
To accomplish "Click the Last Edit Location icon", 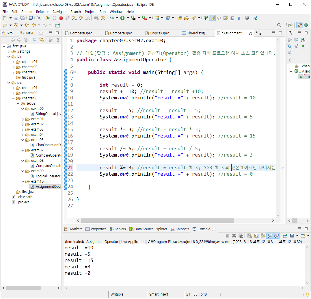I will 27,25.
